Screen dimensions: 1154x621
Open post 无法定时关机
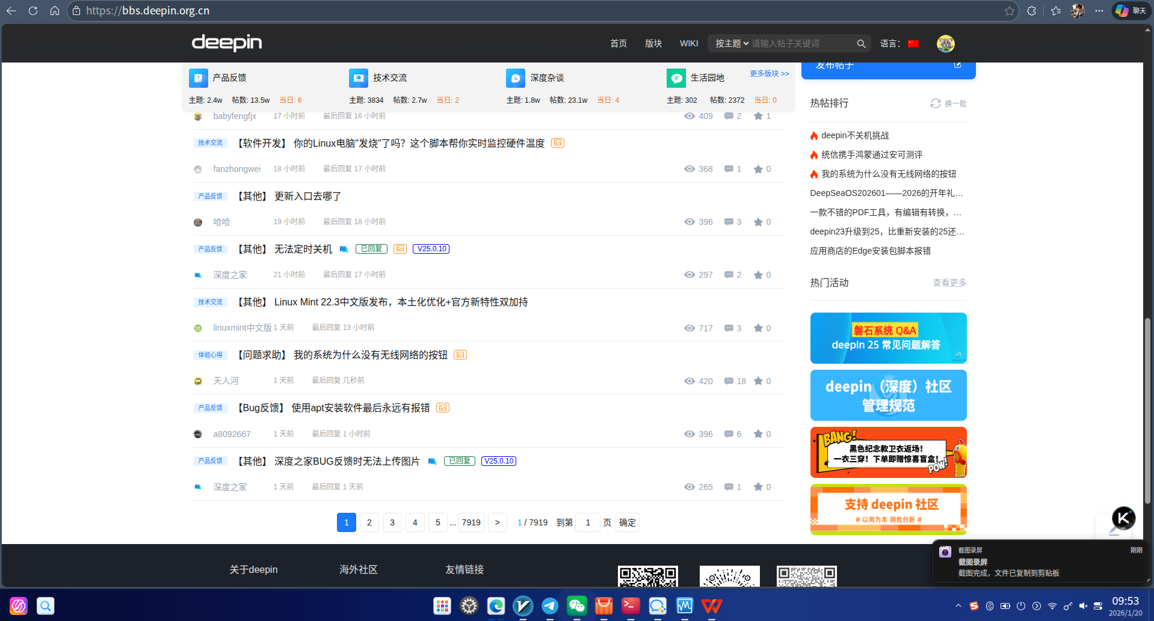click(303, 249)
